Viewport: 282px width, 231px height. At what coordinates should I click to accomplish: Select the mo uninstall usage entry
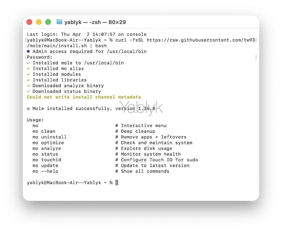[x=49, y=137]
